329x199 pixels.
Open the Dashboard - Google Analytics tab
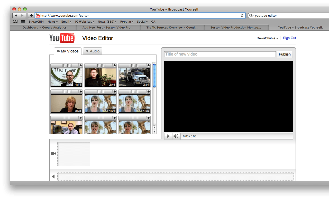tap(44, 28)
